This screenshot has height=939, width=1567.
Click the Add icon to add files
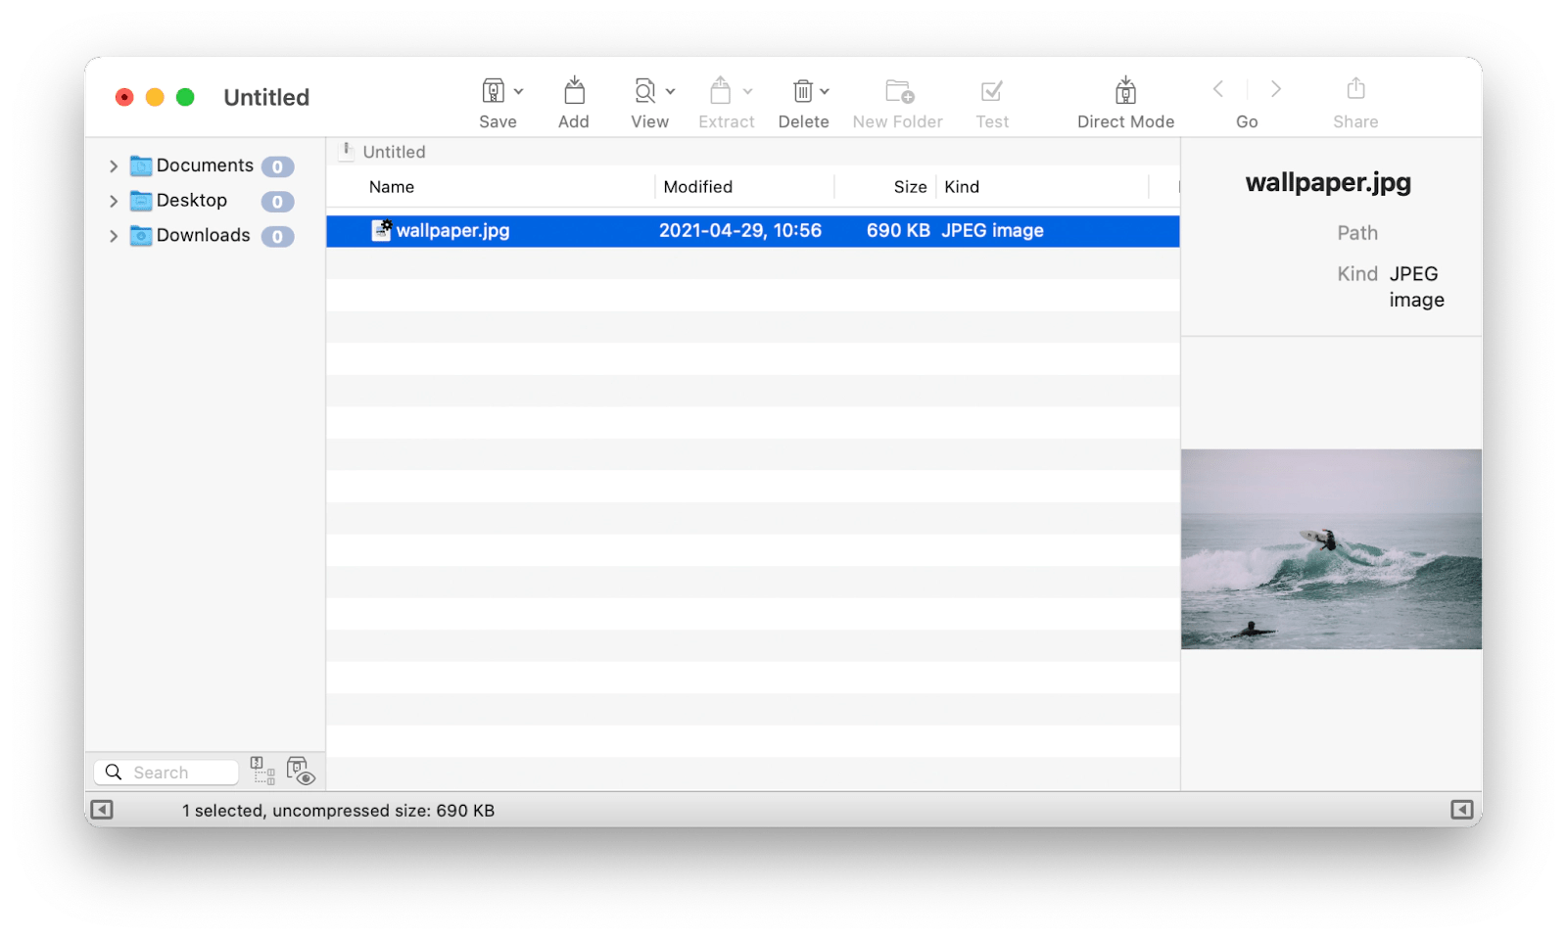(574, 91)
